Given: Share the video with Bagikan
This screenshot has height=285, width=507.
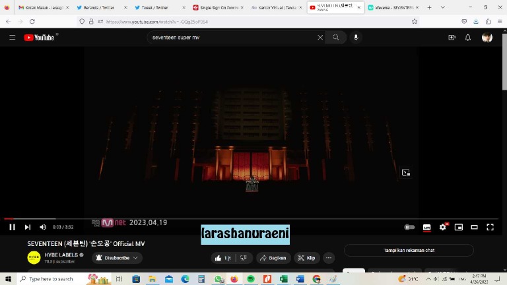Looking at the screenshot, I should [x=273, y=258].
